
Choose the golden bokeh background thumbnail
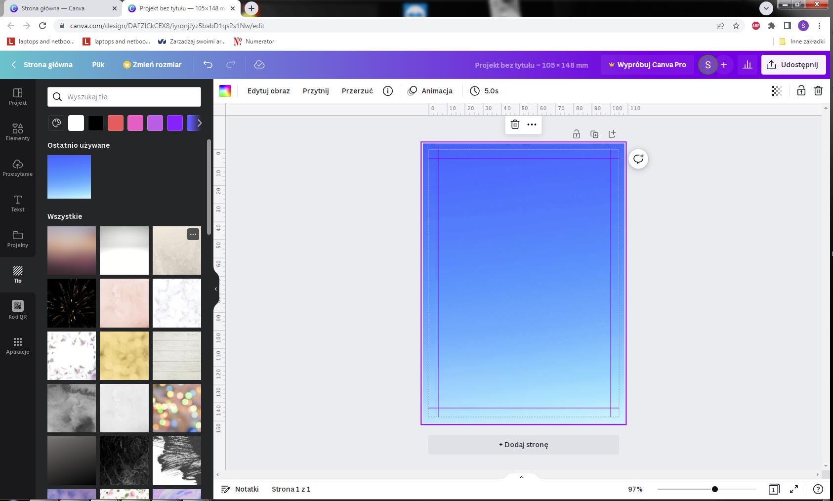[124, 356]
